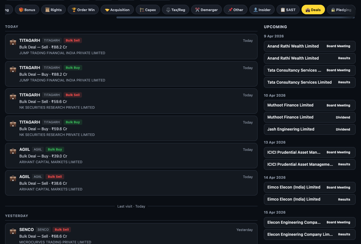Click the briefcase icon on TITAGARH Bulk Sell card
Viewport: 361px width, 244px height.
13,42
